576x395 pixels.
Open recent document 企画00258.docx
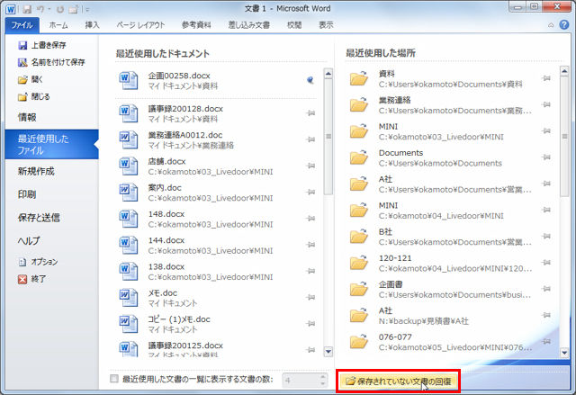pos(217,80)
